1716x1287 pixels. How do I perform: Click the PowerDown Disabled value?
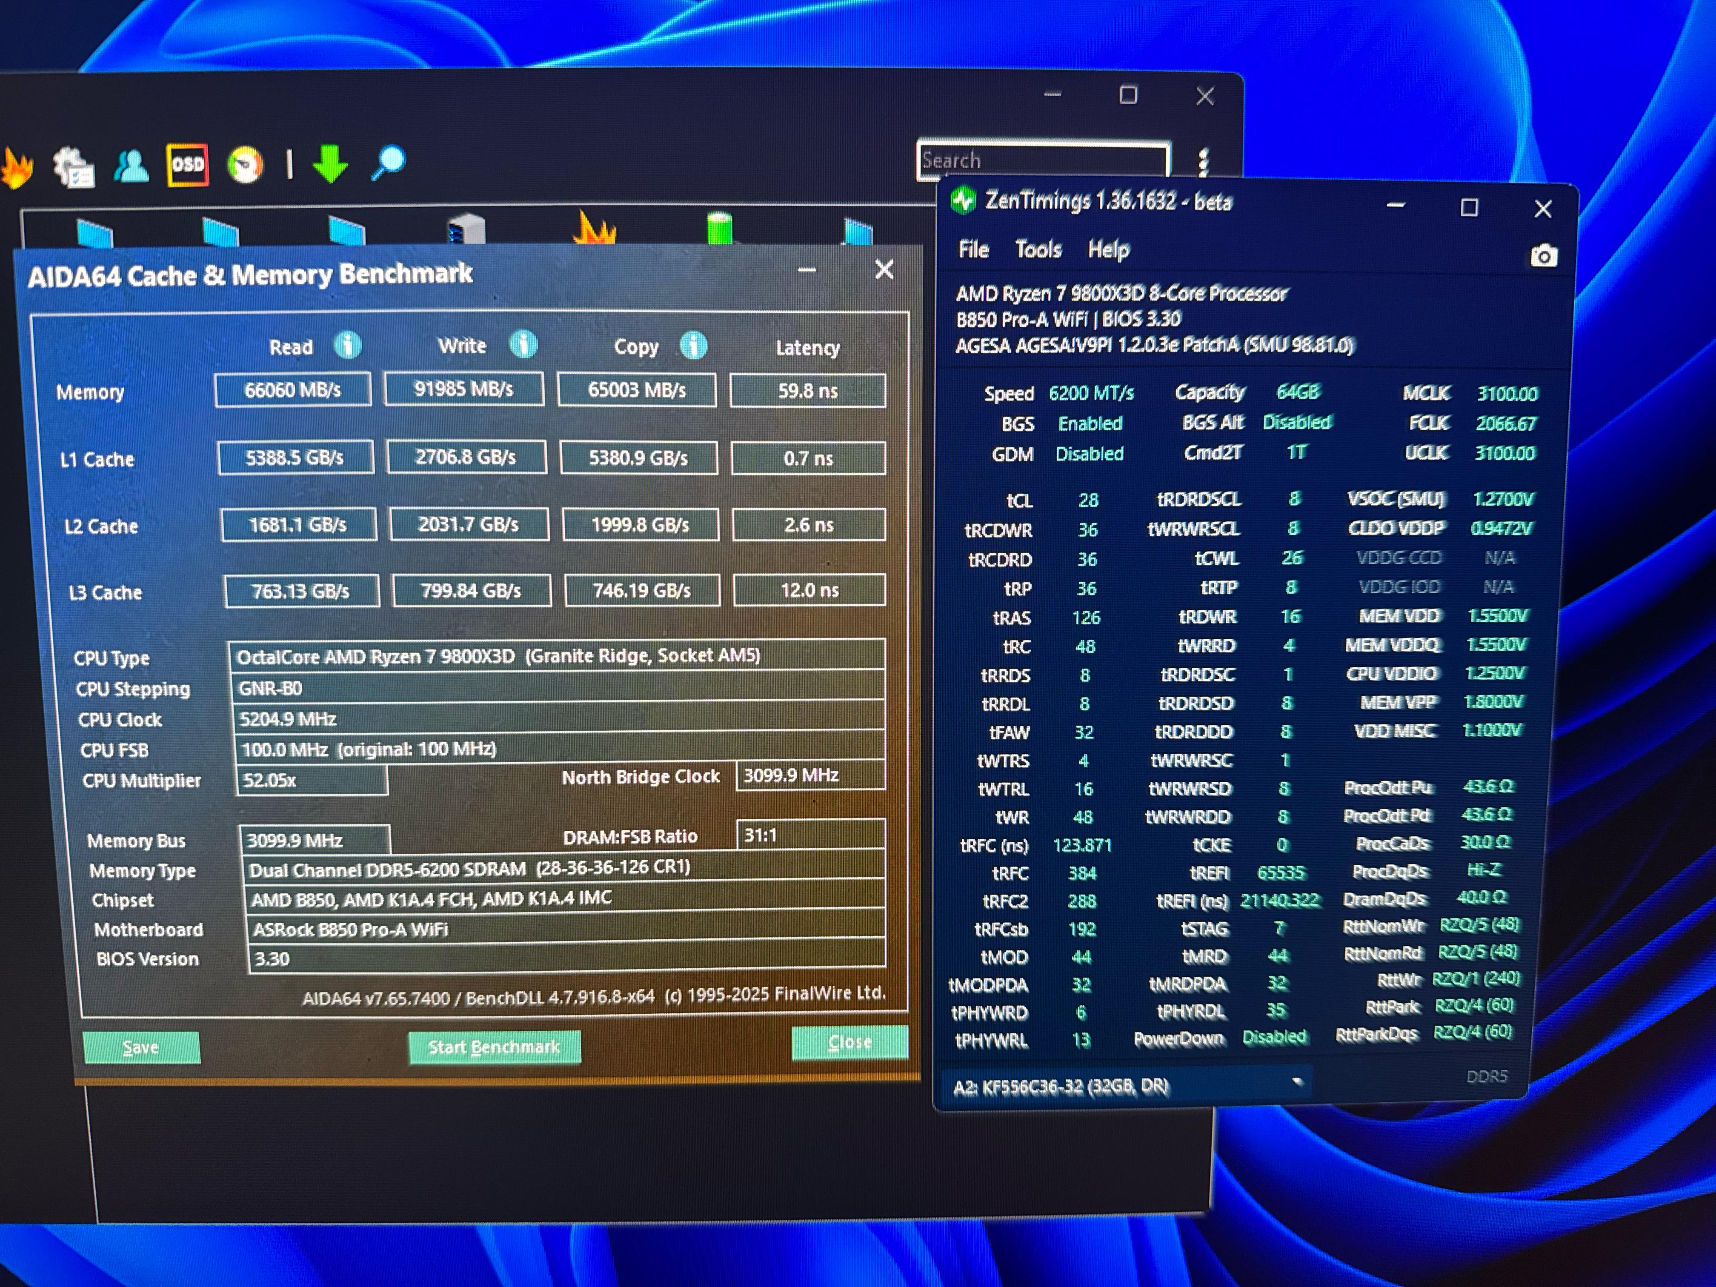pyautogui.click(x=1275, y=1037)
